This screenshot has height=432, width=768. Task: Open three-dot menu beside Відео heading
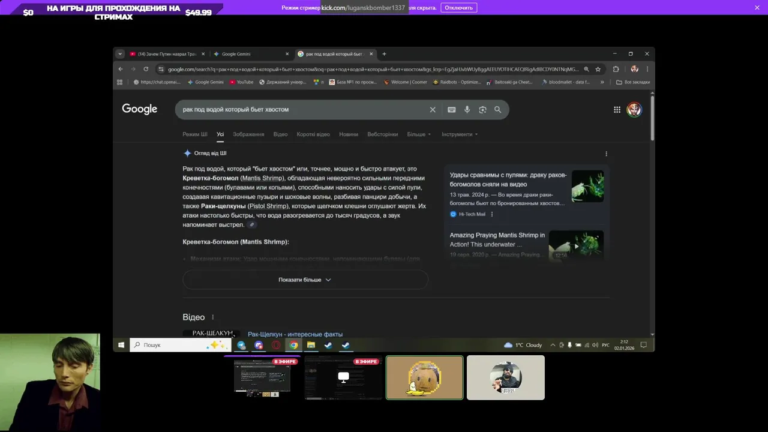point(212,317)
